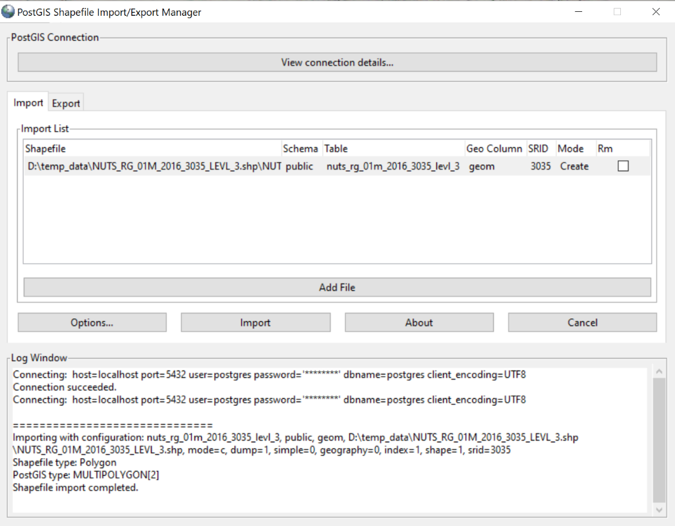Click the 'Connection succeeded.' log line
This screenshot has height=526, width=675.
click(65, 387)
